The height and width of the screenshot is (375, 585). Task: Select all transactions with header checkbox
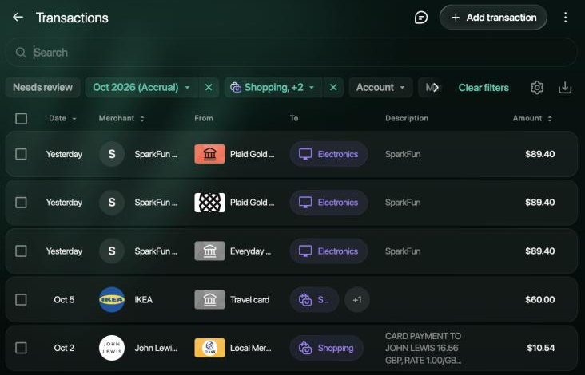tap(22, 118)
